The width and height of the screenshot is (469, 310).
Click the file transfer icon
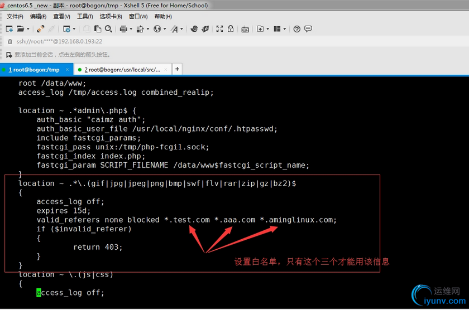pos(140,29)
